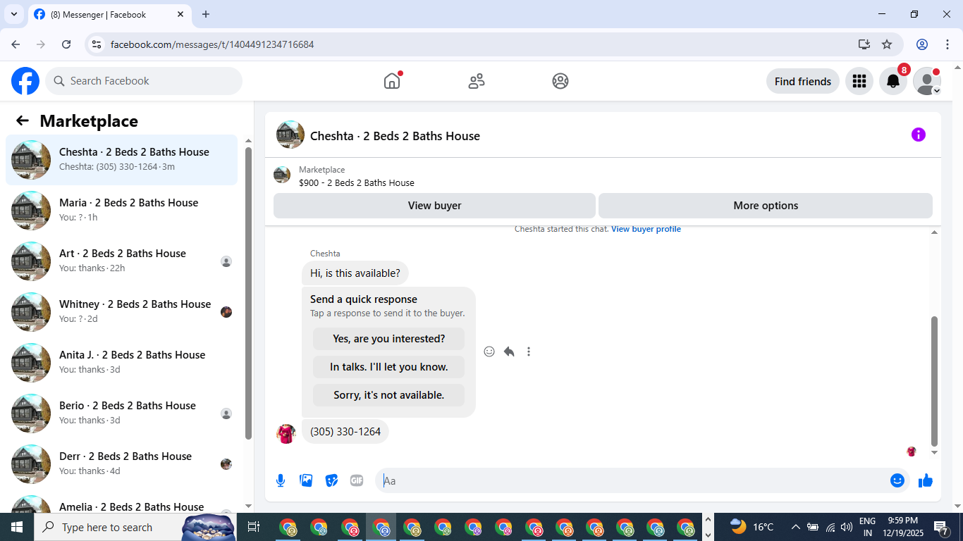The image size is (963, 541).
Task: Open the Windows Start menu
Action: [17, 527]
